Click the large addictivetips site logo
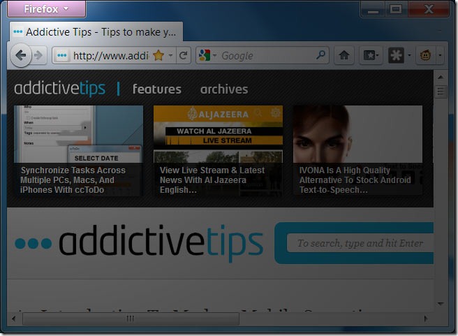This screenshot has width=458, height=336. click(x=139, y=243)
